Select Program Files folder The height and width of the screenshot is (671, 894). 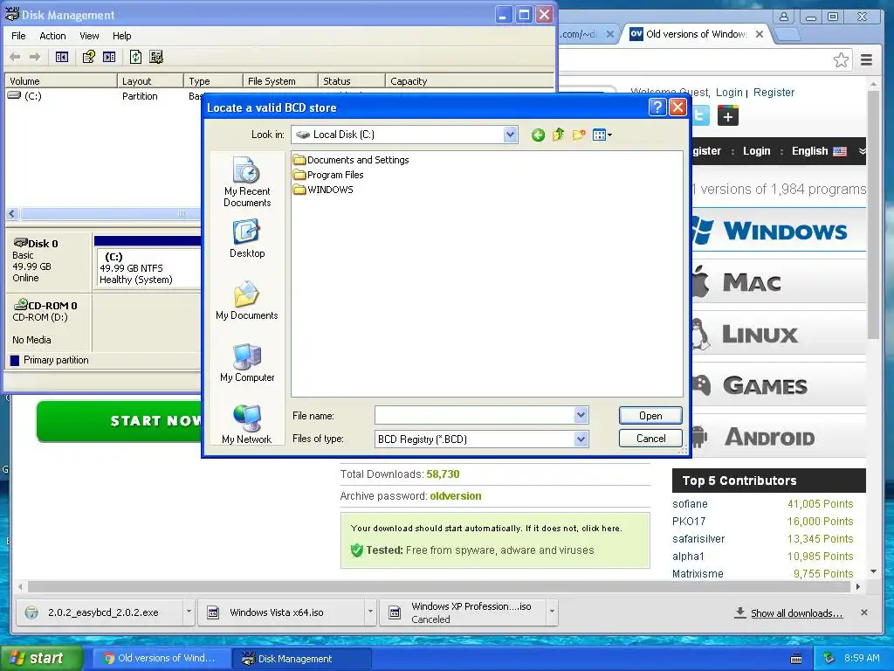pos(328,175)
